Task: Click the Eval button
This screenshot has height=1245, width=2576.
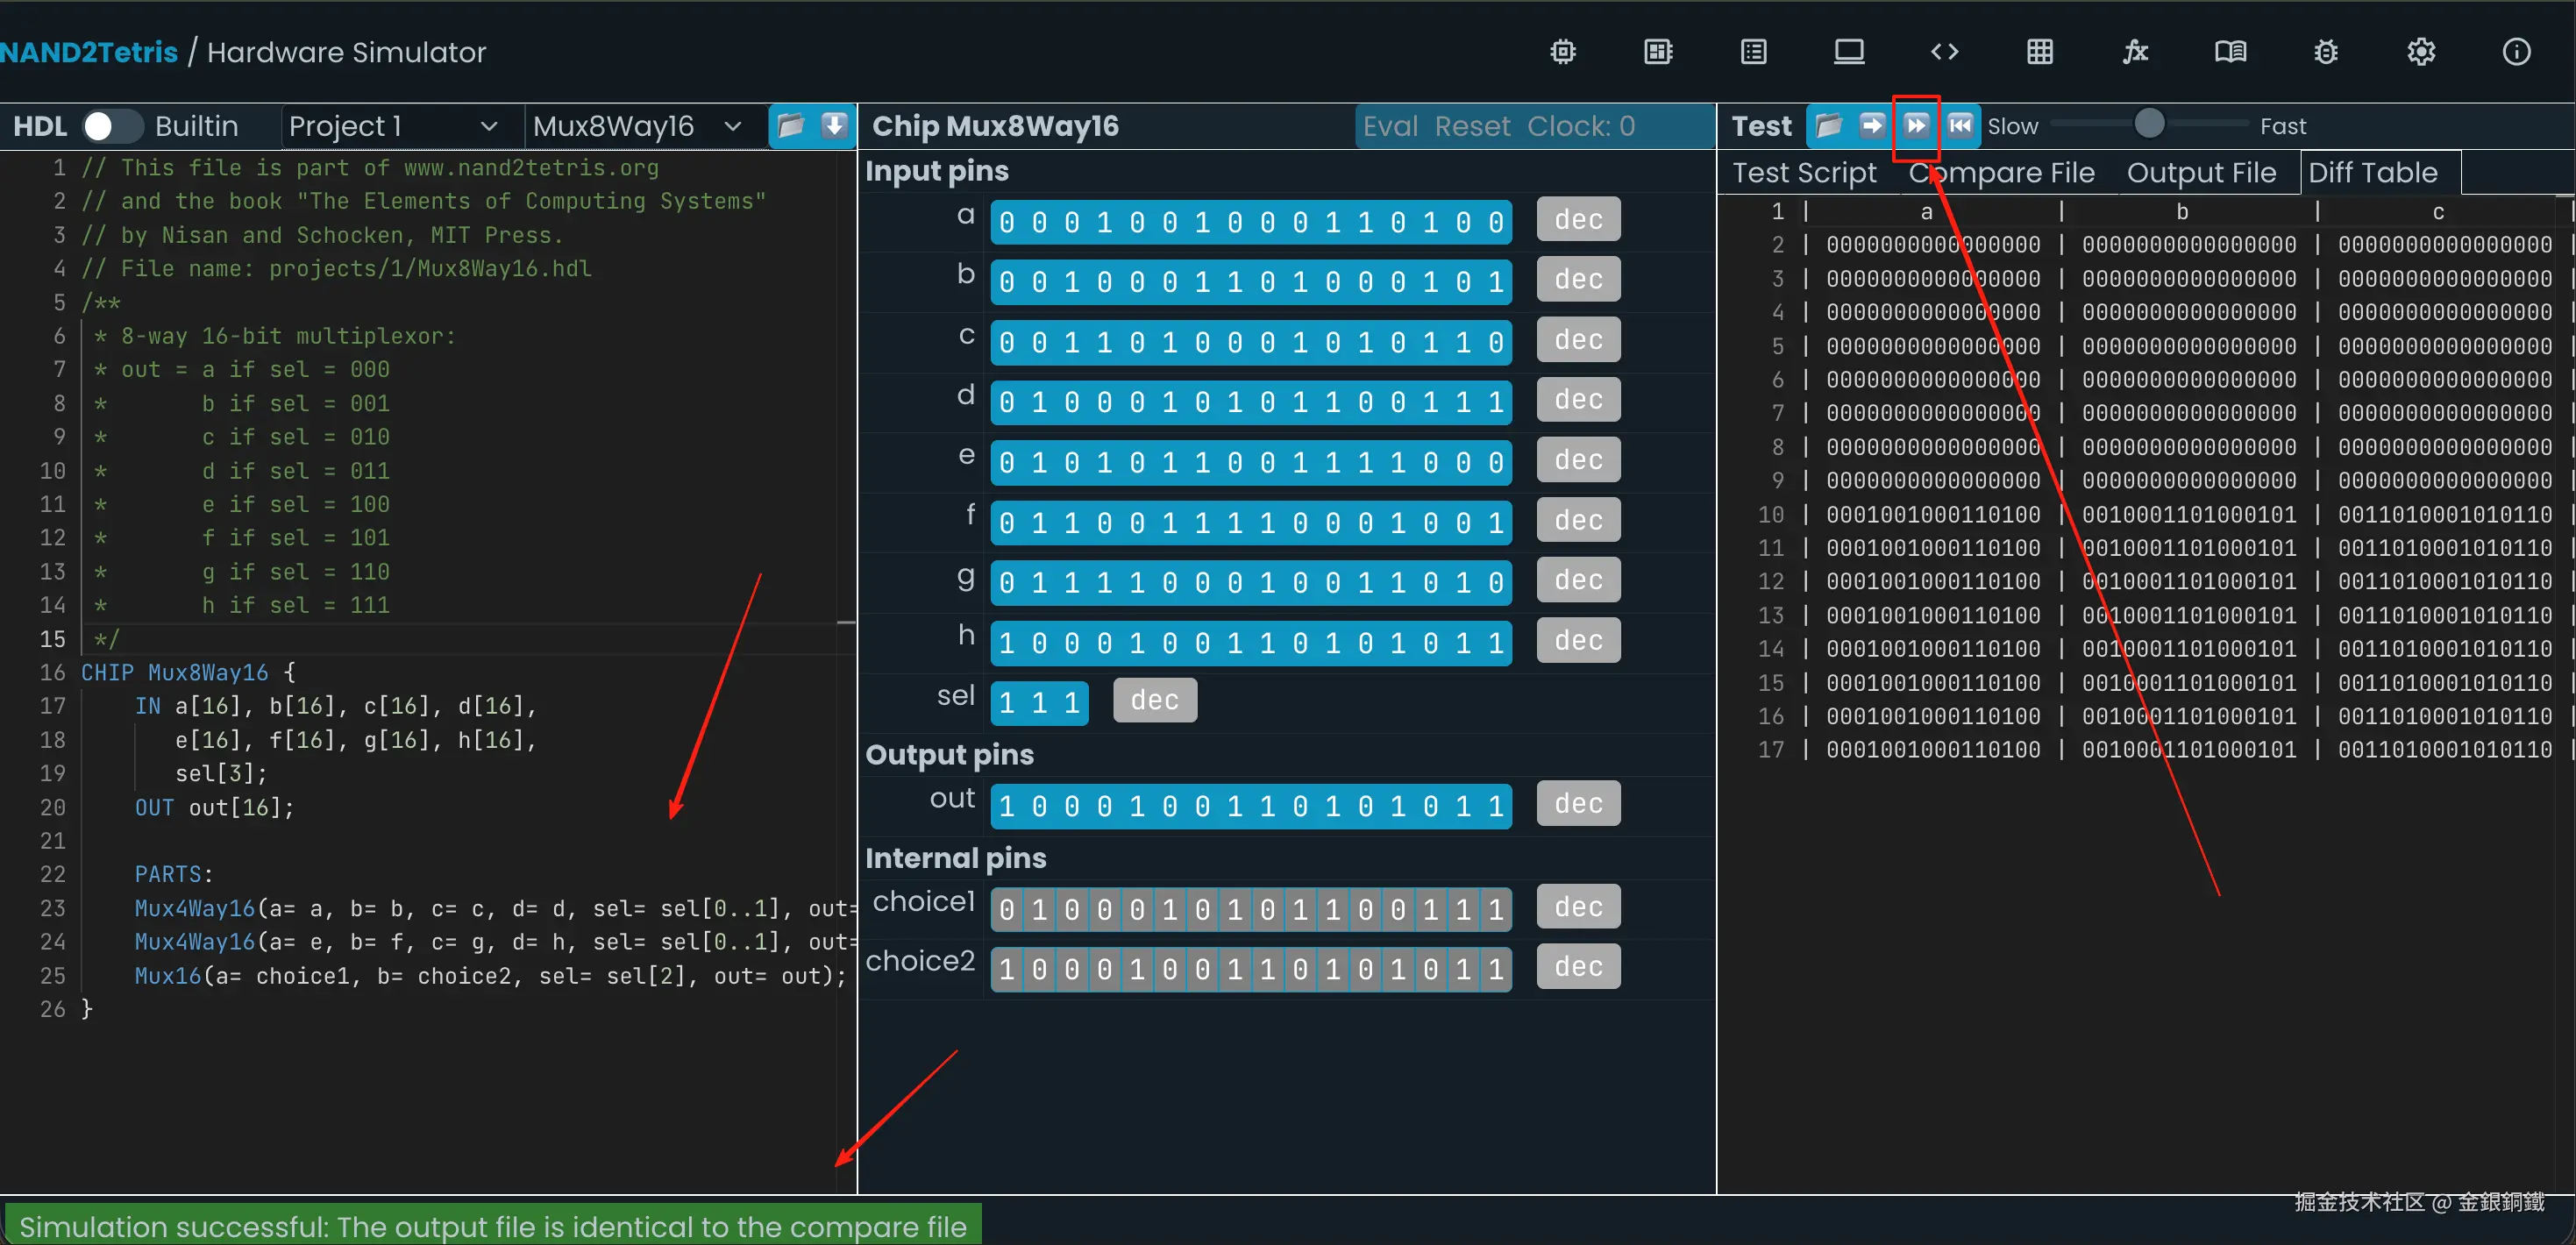Action: pos(1389,126)
